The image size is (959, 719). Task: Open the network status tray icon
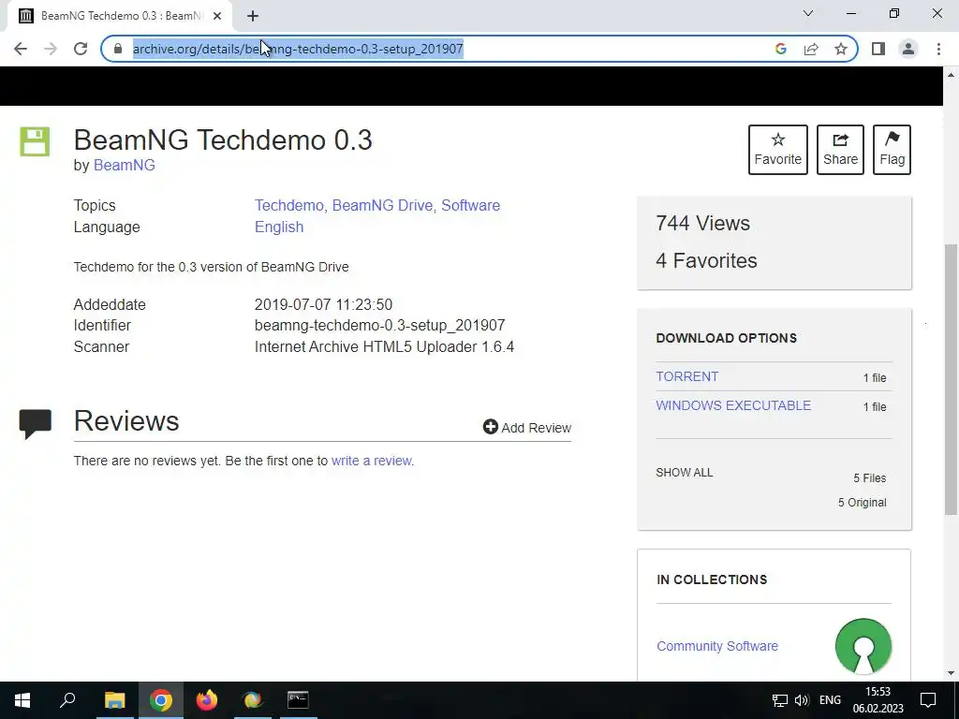[780, 700]
